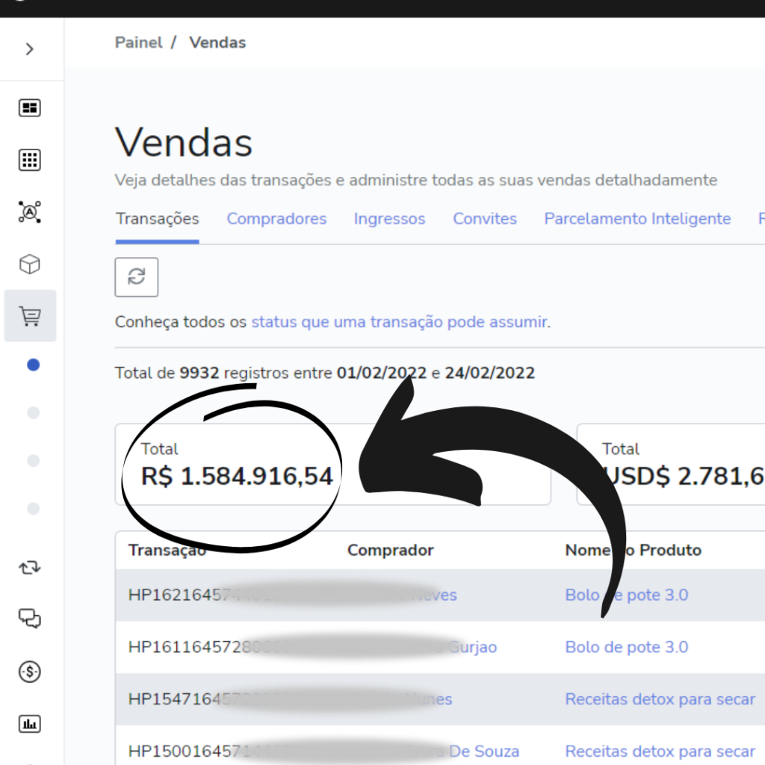Select the products cube icon

30,264
